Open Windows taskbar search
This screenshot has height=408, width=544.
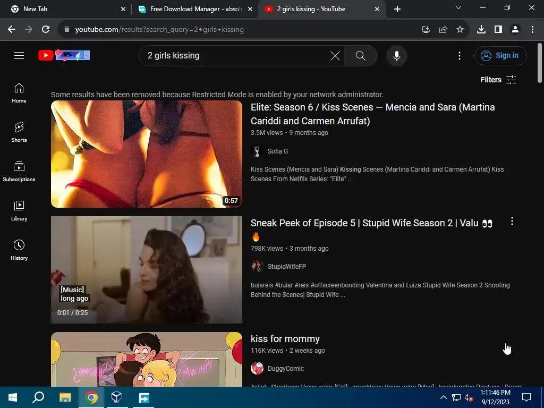pyautogui.click(x=38, y=397)
